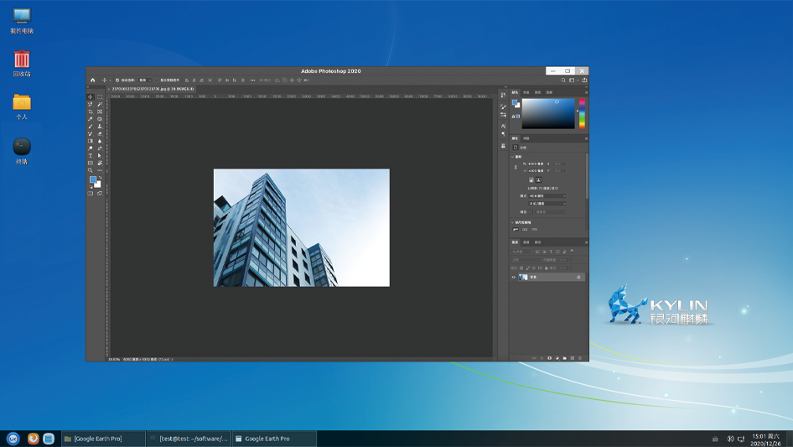Select the Spot Healing Brush tool
Image resolution: width=793 pixels, height=447 pixels.
click(100, 119)
